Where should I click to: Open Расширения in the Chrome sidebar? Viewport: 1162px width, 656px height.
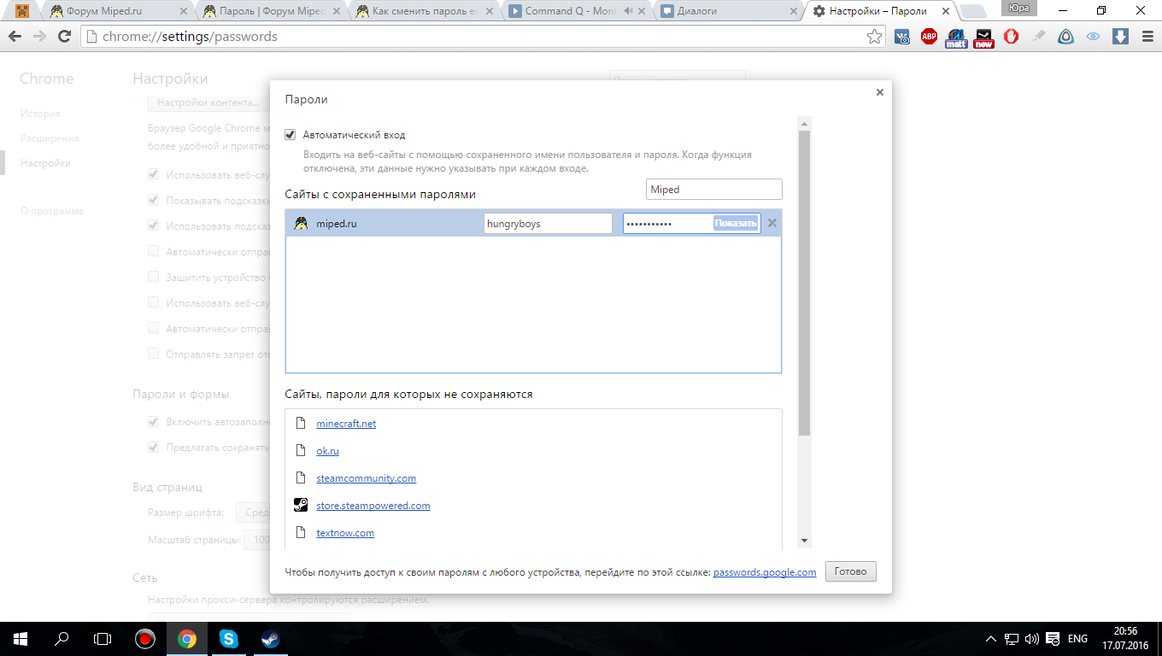point(50,138)
